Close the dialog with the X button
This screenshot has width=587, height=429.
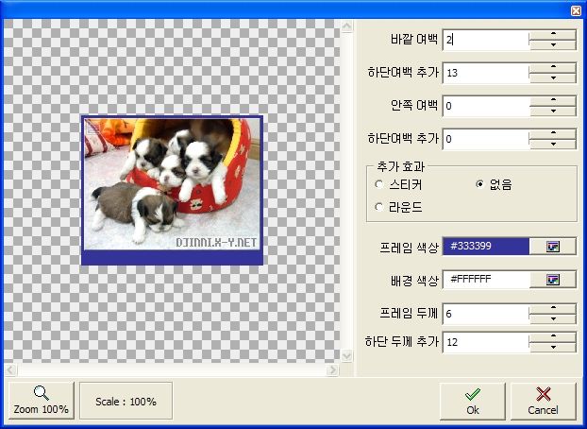576,10
